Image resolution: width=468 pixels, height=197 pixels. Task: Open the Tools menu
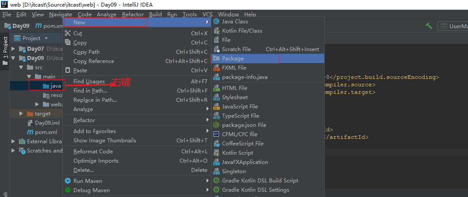190,14
